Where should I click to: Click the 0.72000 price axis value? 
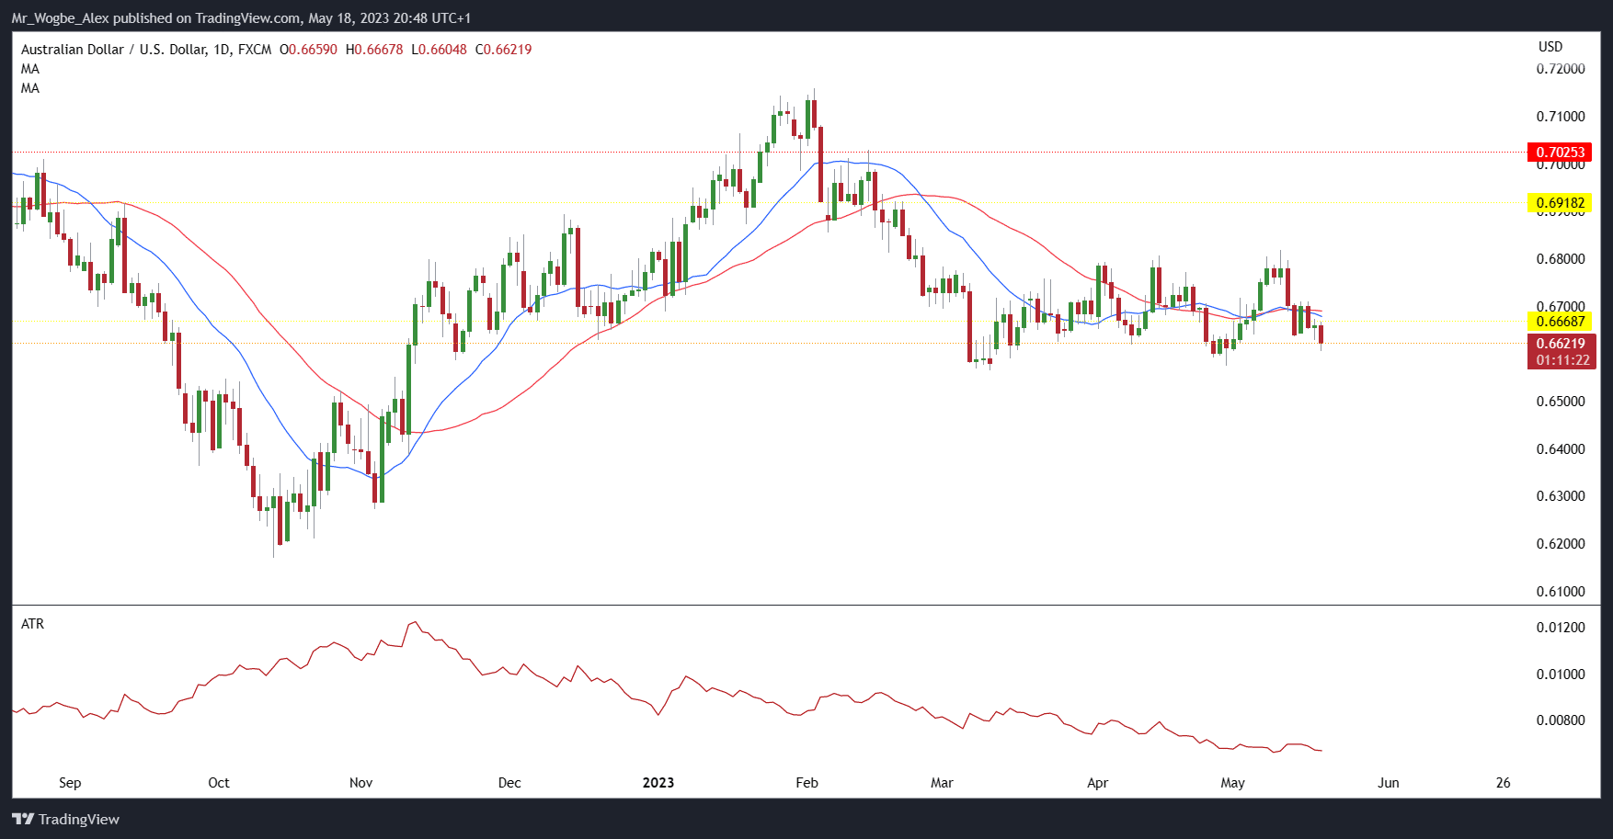1561,69
